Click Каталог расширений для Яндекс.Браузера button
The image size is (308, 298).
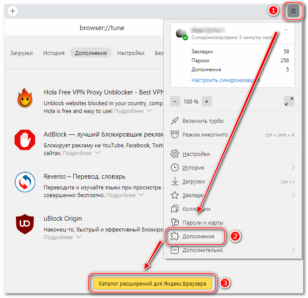[x=153, y=283]
